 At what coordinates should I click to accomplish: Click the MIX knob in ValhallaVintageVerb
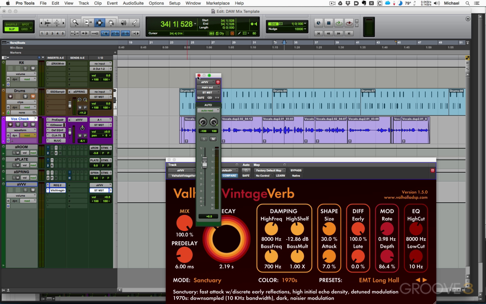pos(184,223)
